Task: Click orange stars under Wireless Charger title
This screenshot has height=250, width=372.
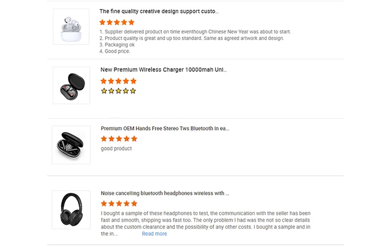Action: click(118, 81)
